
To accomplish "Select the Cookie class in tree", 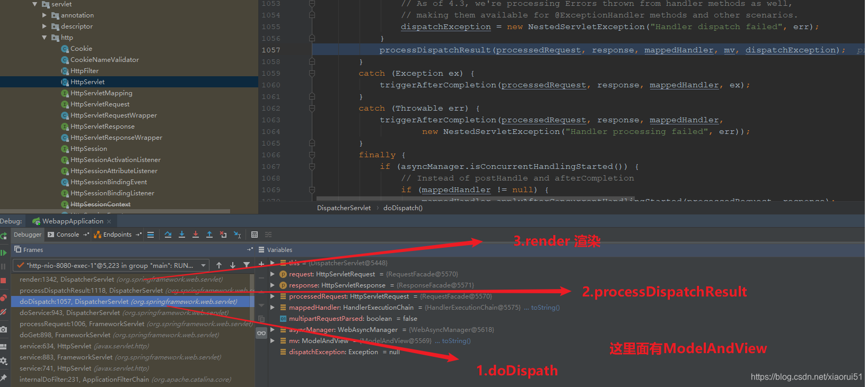I will click(x=81, y=49).
